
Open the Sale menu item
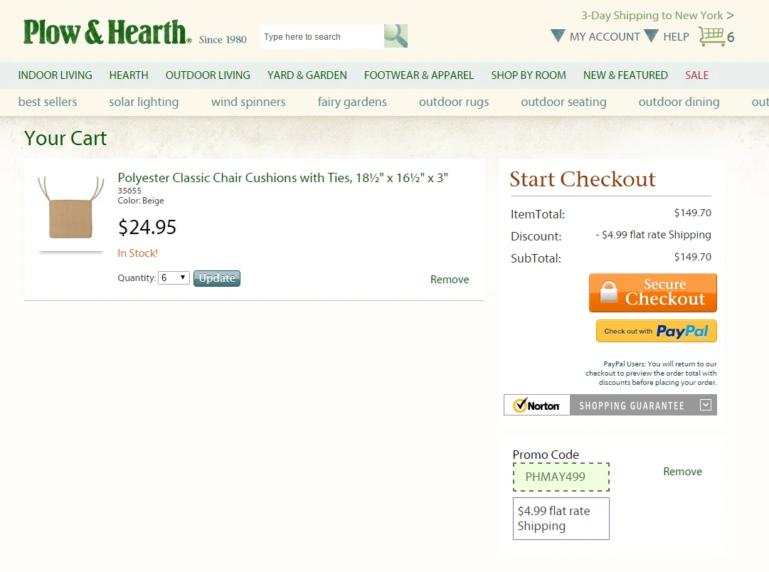click(x=696, y=75)
